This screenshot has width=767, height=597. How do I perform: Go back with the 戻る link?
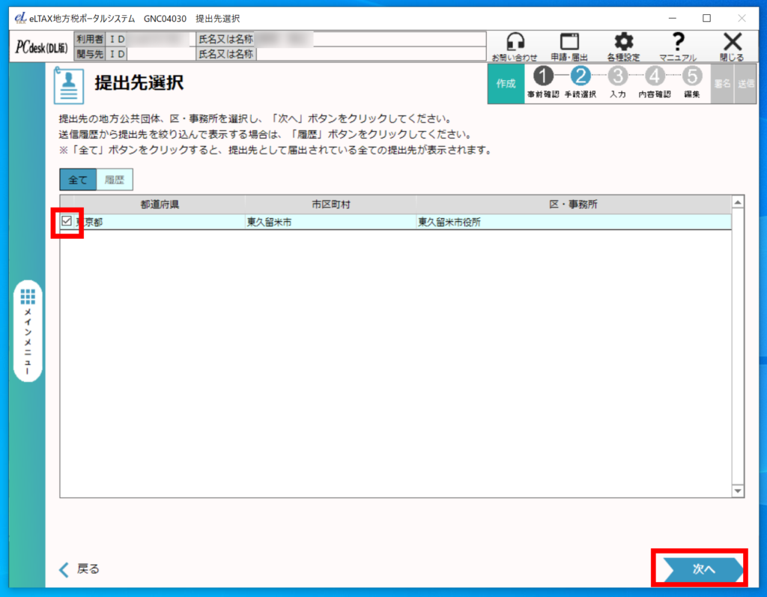click(79, 569)
